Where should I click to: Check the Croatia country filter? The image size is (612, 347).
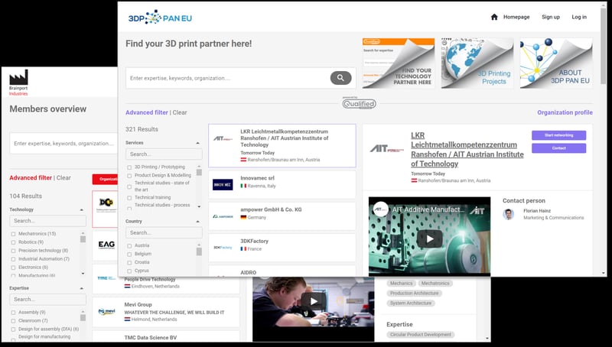(129, 263)
